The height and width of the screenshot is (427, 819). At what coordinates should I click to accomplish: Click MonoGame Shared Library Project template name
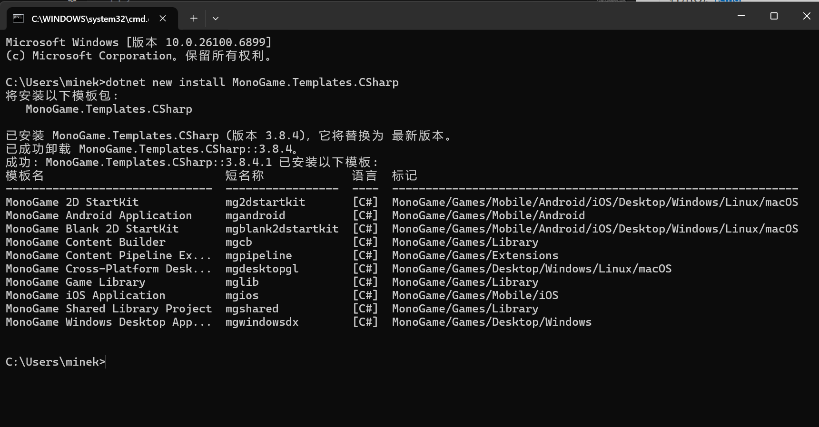109,309
